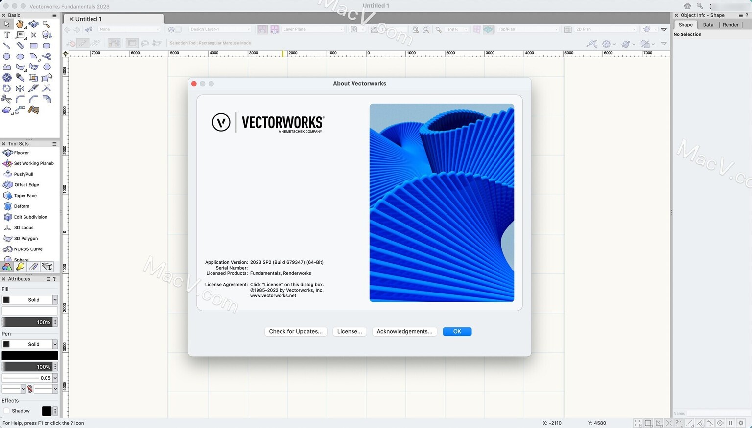The image size is (752, 428).
Task: Select the Pan (hand) tool
Action: [x=20, y=24]
